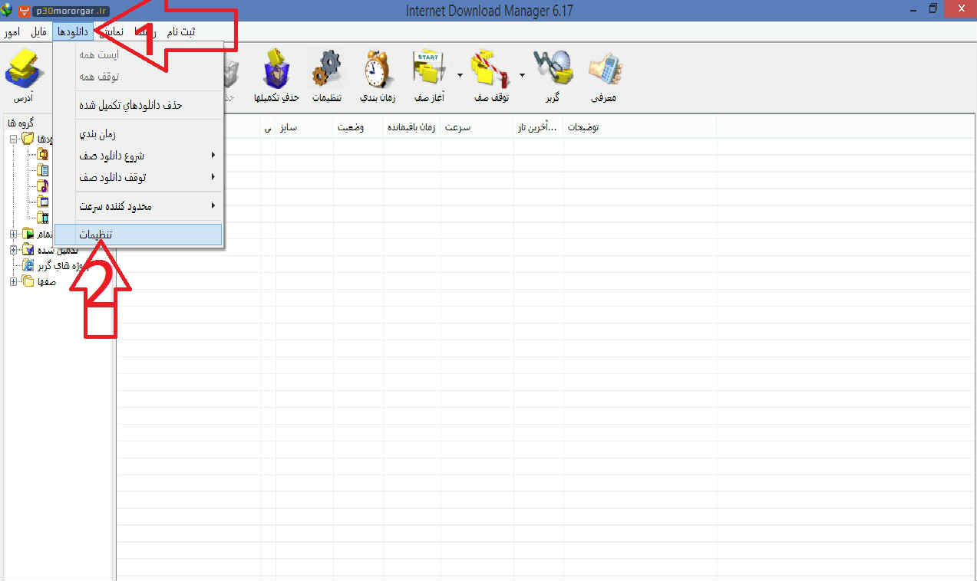Screen dimensions: 977x581
Task: Expand the unfinished downloads tree node
Action: coord(14,234)
